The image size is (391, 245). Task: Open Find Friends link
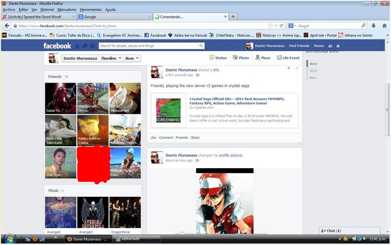pos(299,46)
